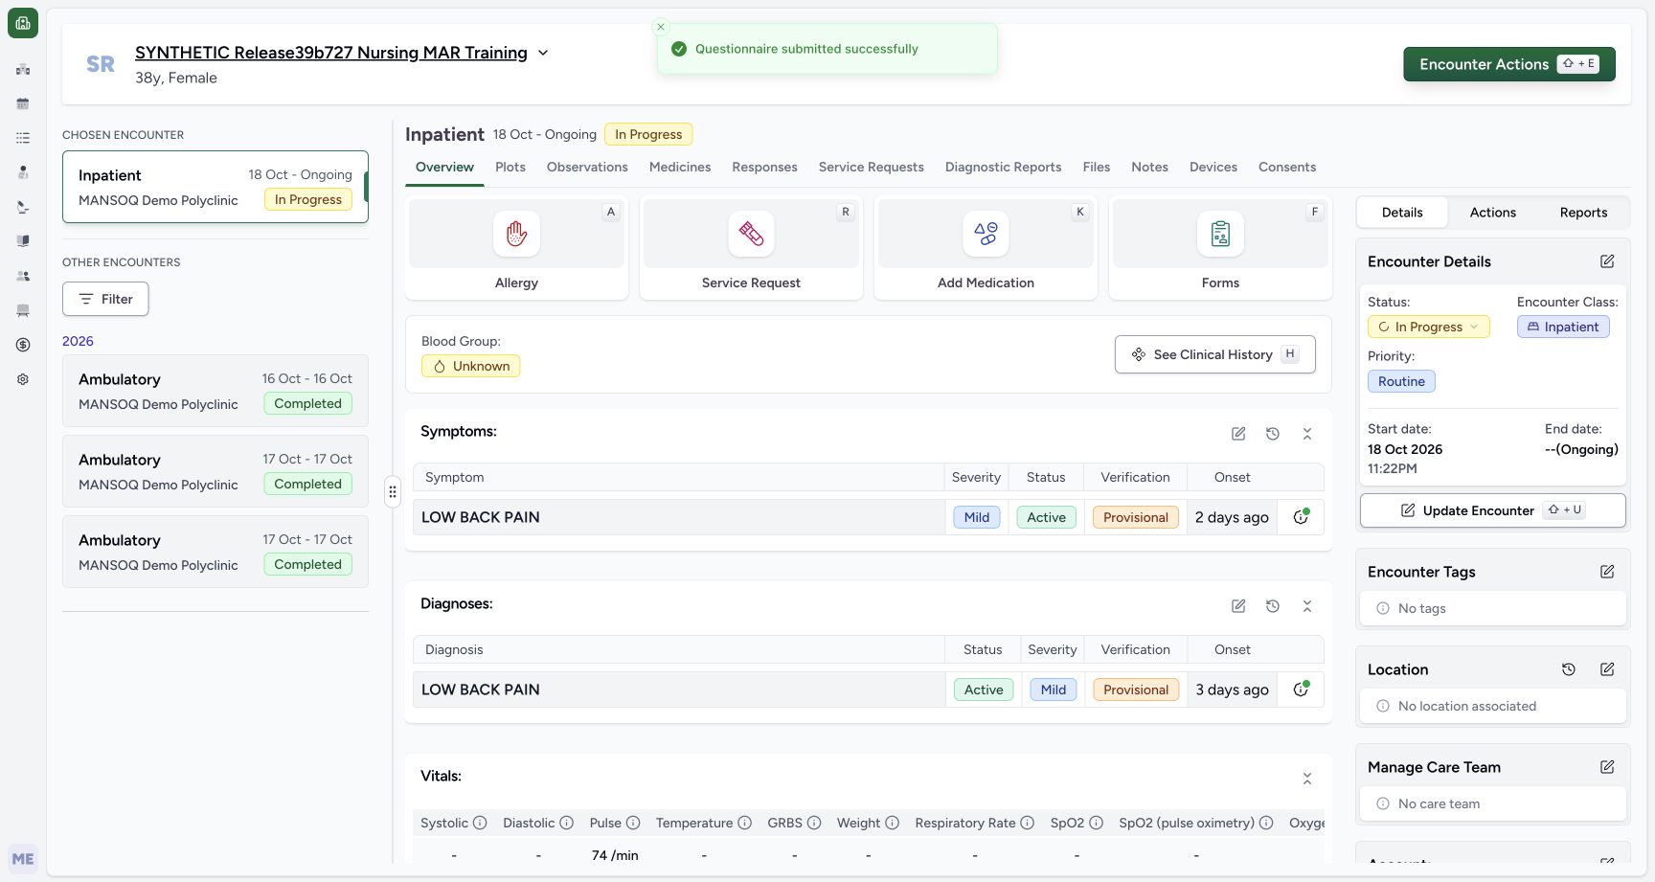Screen dimensions: 1655x882
Task: Dismiss the questionnaire submitted notification
Action: [661, 27]
